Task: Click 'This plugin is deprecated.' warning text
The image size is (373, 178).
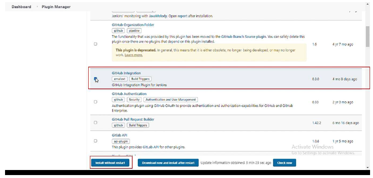Action: coord(136,50)
